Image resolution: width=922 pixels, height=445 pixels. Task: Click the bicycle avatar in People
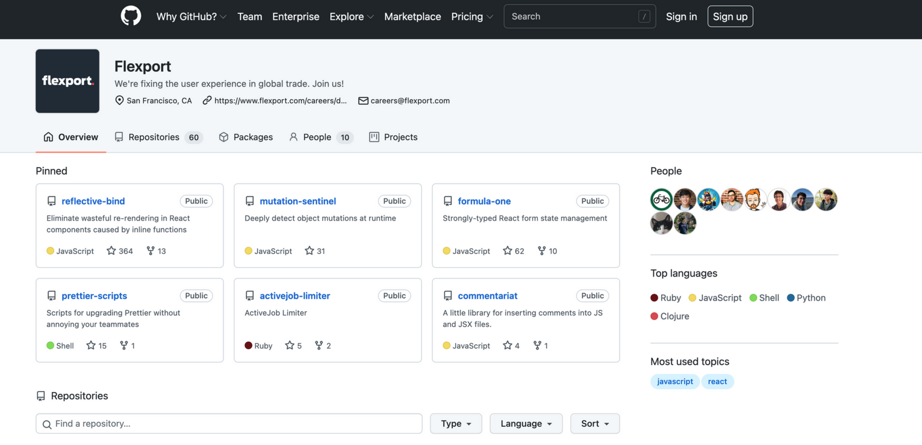662,200
